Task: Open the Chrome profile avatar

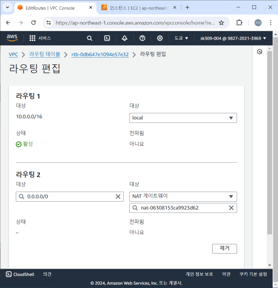Action: [258, 23]
